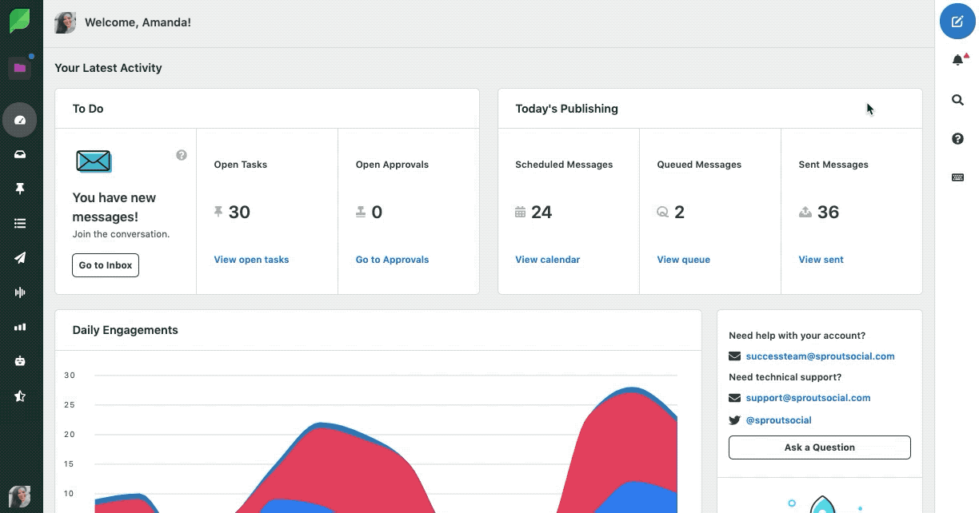The width and height of the screenshot is (979, 513).
Task: Open the Go to Approvals link
Action: pyautogui.click(x=392, y=260)
